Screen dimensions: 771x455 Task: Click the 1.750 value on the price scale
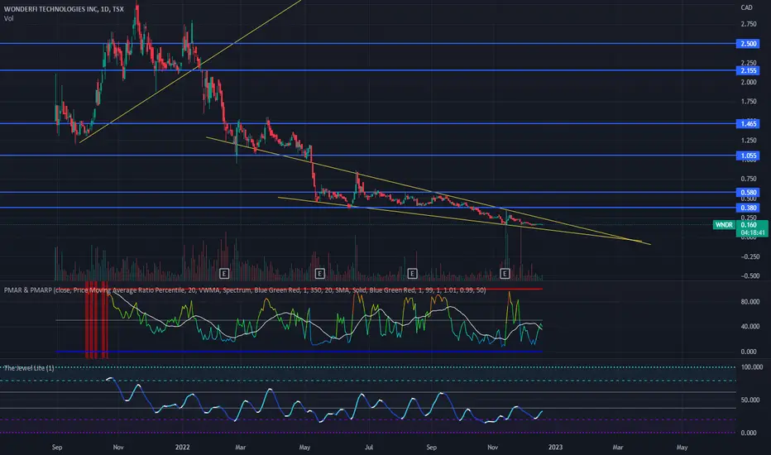coord(749,102)
